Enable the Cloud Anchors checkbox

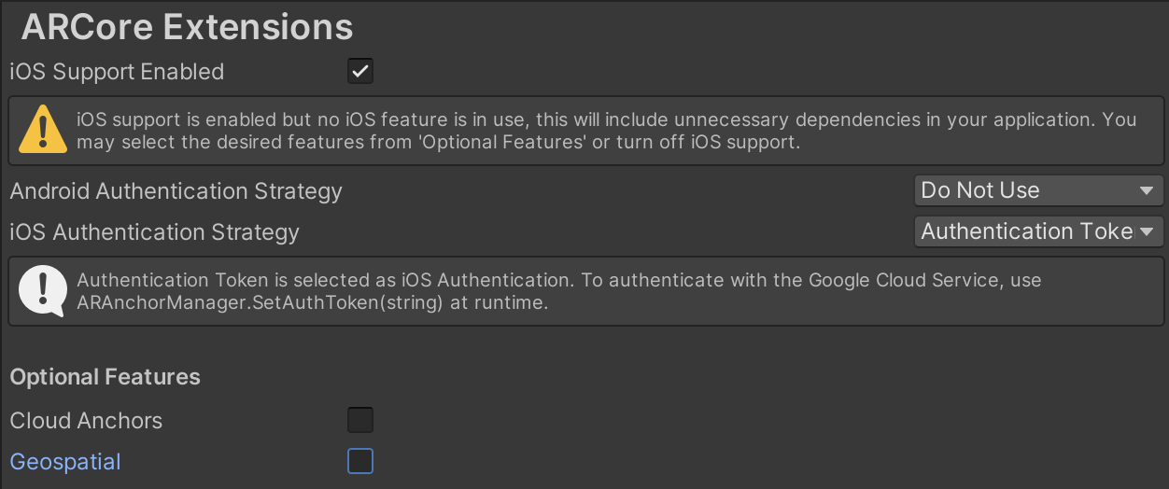[360, 420]
